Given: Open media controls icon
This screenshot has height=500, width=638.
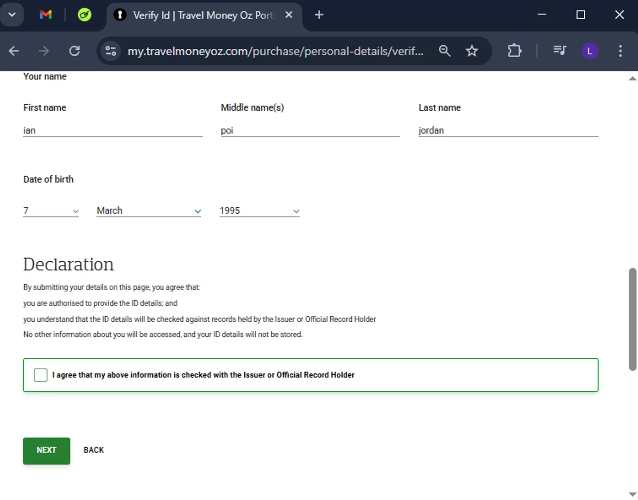Looking at the screenshot, I should [560, 51].
